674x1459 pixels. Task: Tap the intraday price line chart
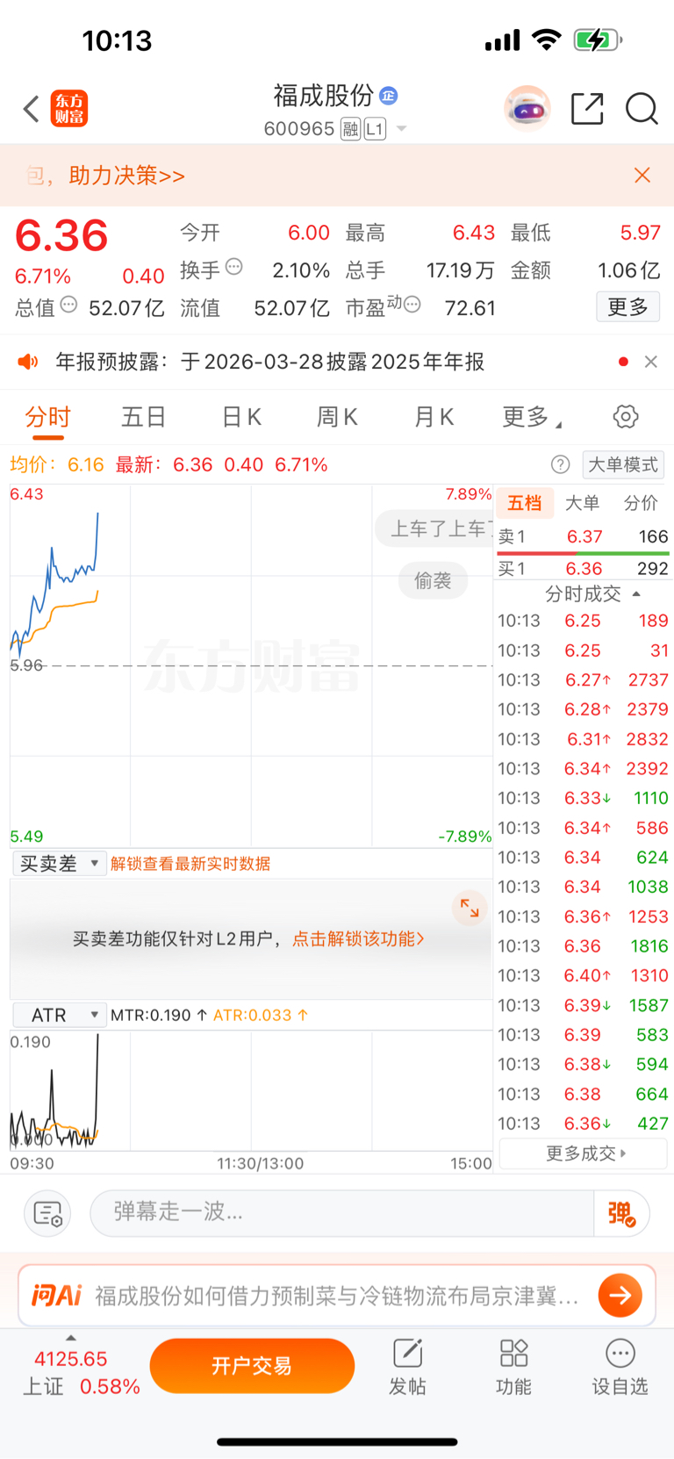coord(251,665)
